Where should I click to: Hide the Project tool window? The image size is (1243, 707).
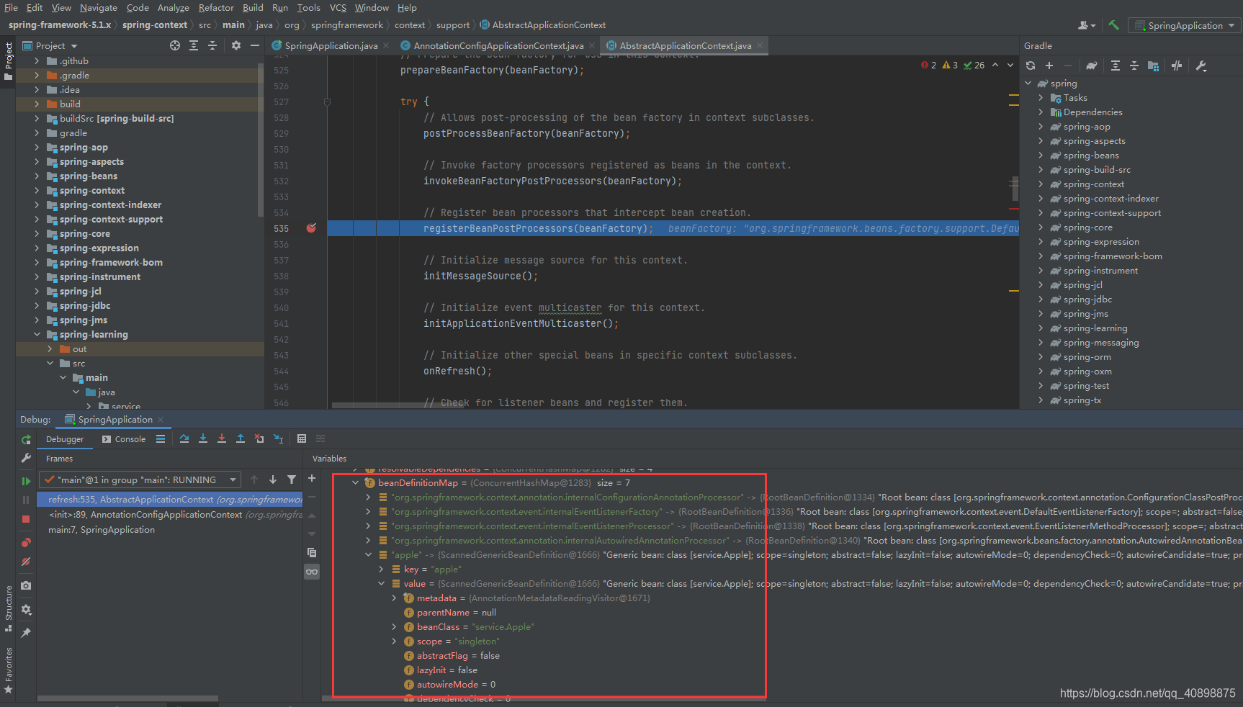(255, 45)
